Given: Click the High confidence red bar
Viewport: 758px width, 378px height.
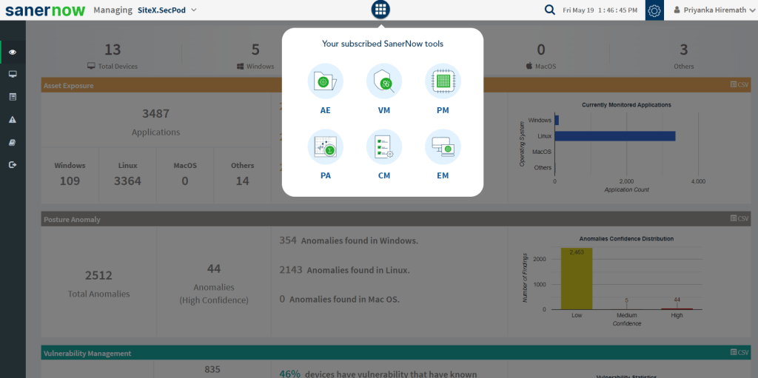Looking at the screenshot, I should pos(677,308).
